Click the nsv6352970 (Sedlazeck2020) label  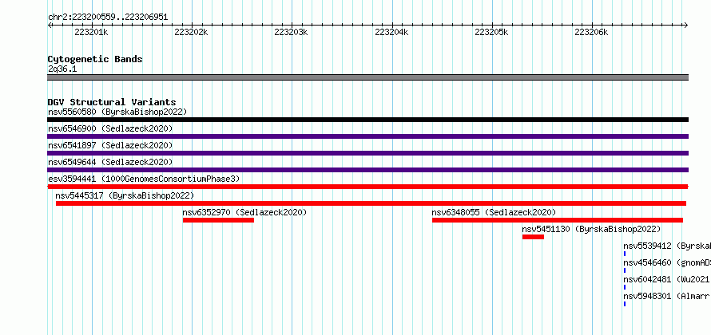pos(244,212)
